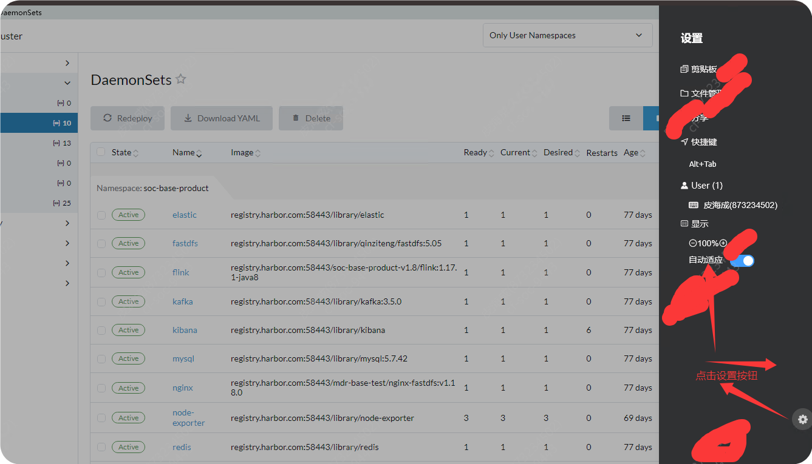
Task: Open the sidebar item with count 13
Action: [x=39, y=143]
